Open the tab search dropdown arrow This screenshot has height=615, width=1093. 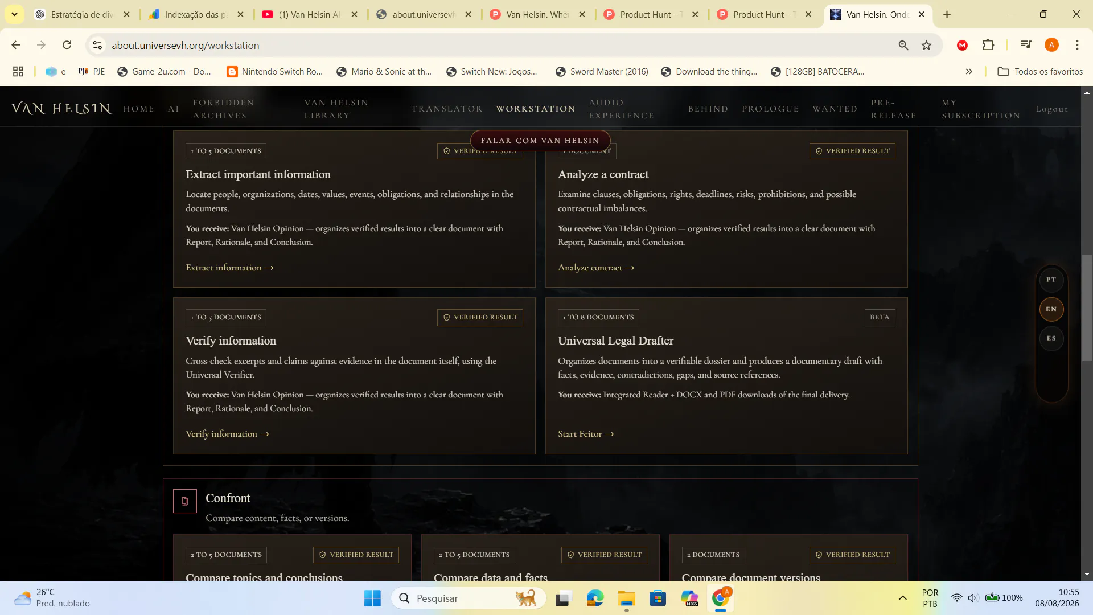(x=14, y=14)
